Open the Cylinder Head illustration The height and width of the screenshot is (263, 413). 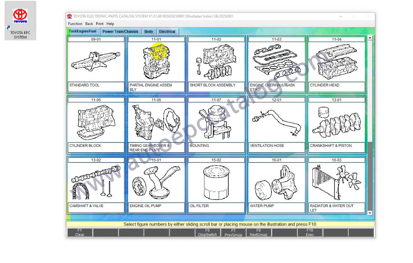coord(337,61)
